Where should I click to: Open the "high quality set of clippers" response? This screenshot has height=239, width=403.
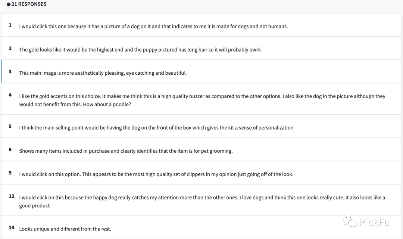coord(156,174)
